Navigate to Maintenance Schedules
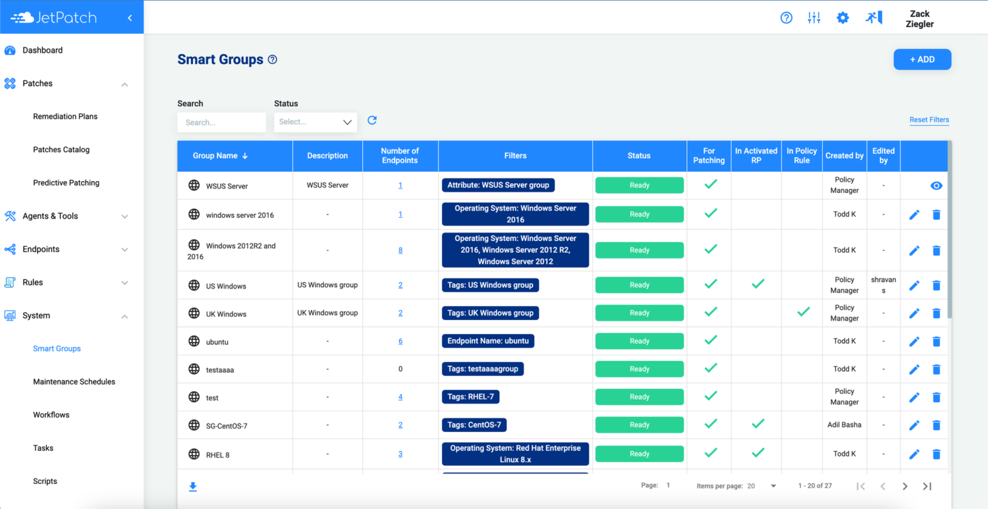The image size is (988, 509). point(74,381)
